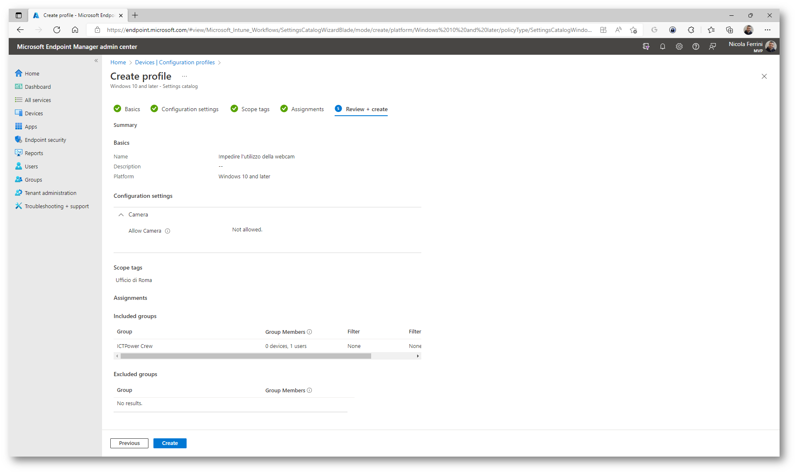Click '0 devices, 1 users' member count
Screen dimensions: 797x474
pyautogui.click(x=286, y=346)
